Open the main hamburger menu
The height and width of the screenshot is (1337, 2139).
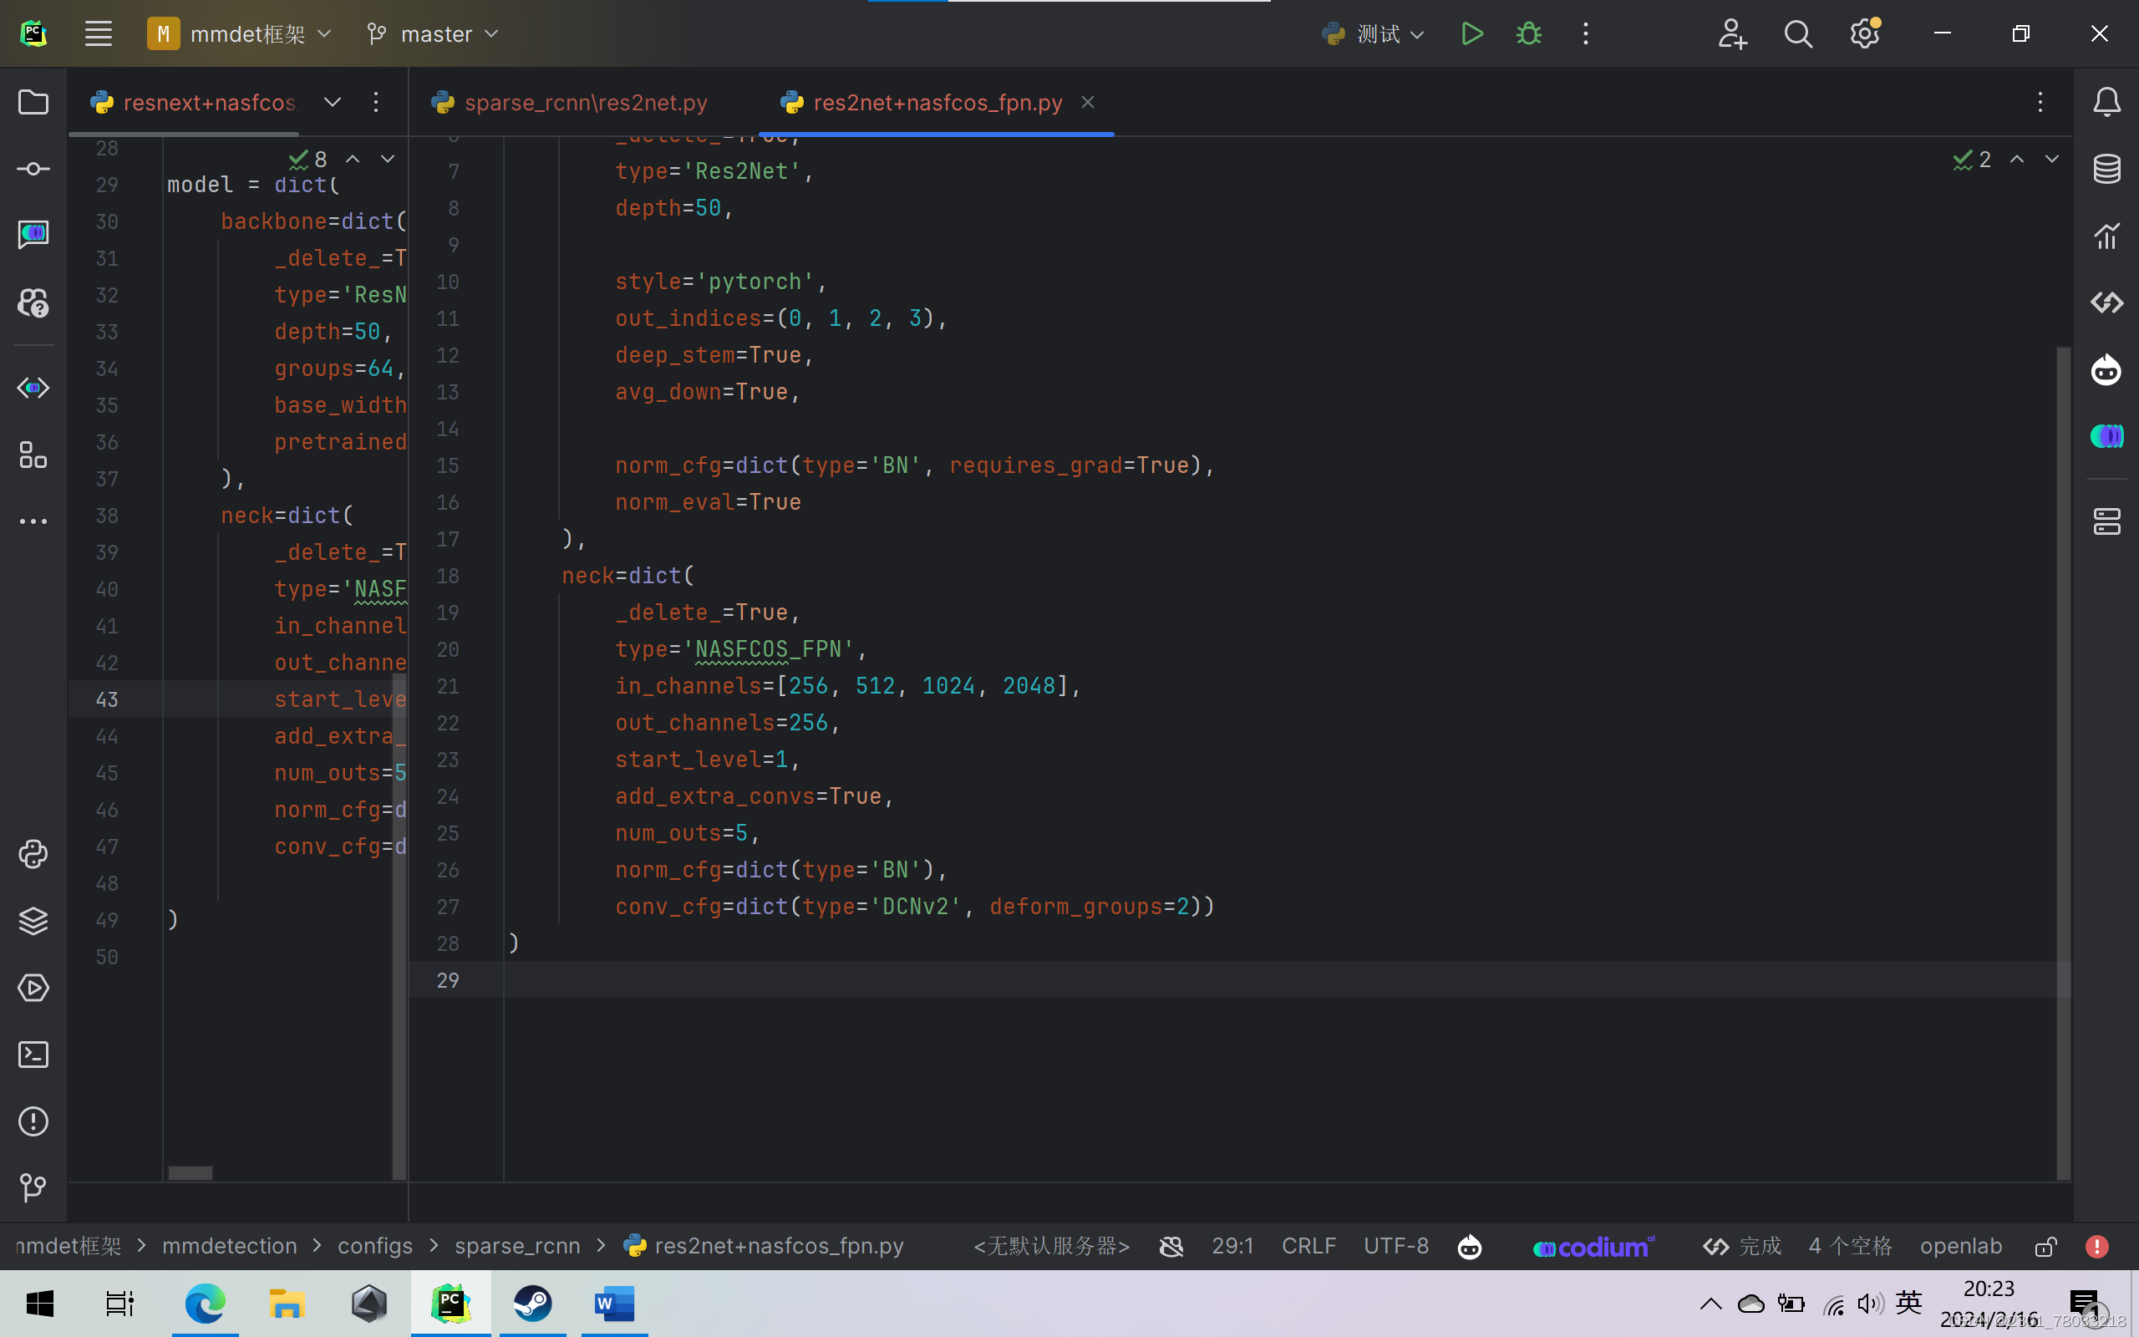[x=98, y=33]
